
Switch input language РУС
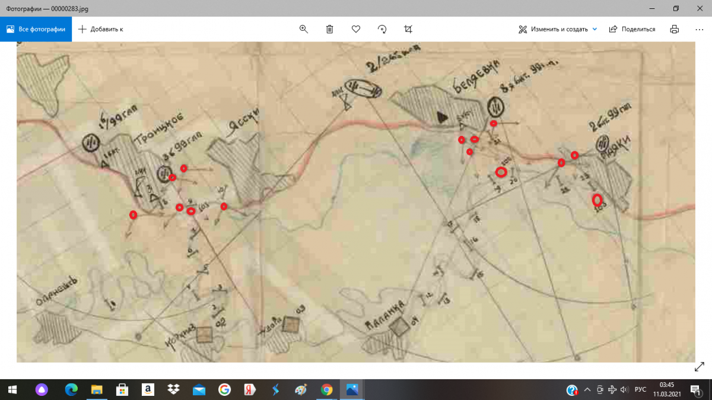click(x=640, y=390)
